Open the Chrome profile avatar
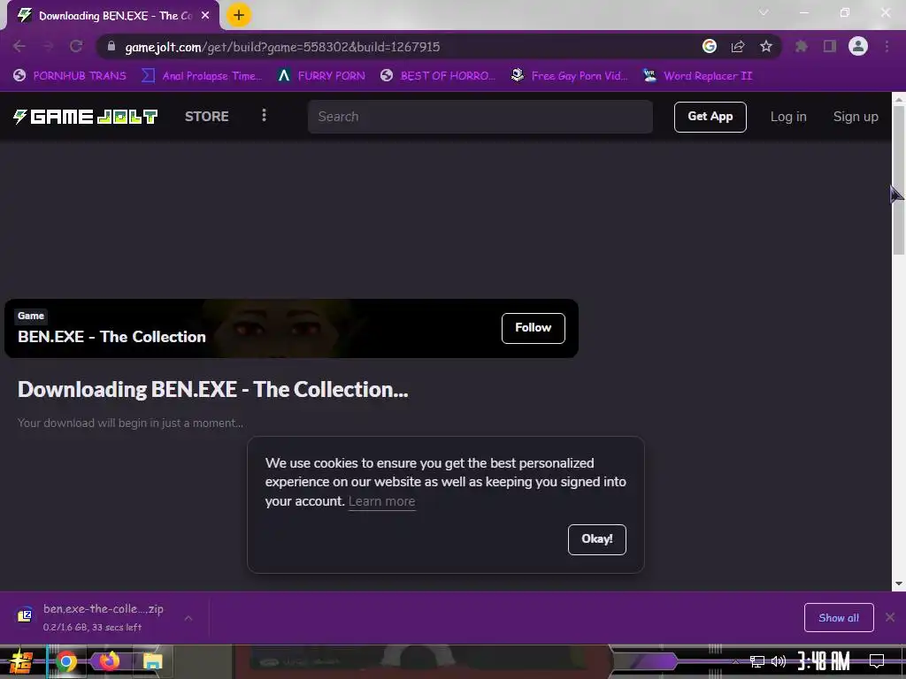 (858, 46)
